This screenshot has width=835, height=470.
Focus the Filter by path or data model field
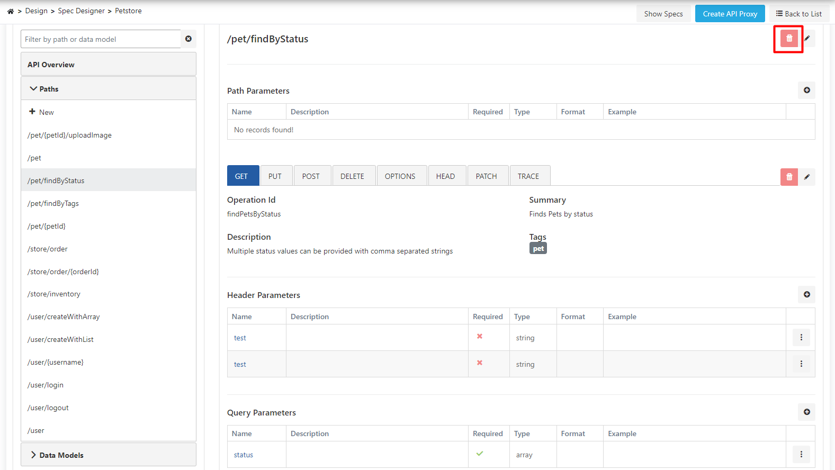101,39
